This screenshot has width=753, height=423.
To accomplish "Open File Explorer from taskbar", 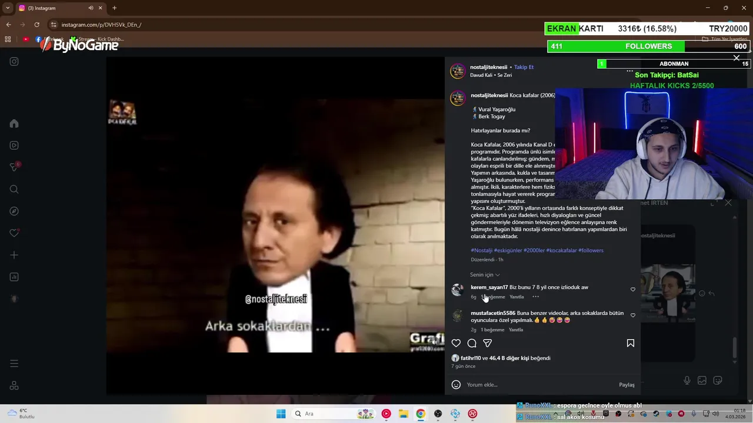I will pyautogui.click(x=404, y=414).
